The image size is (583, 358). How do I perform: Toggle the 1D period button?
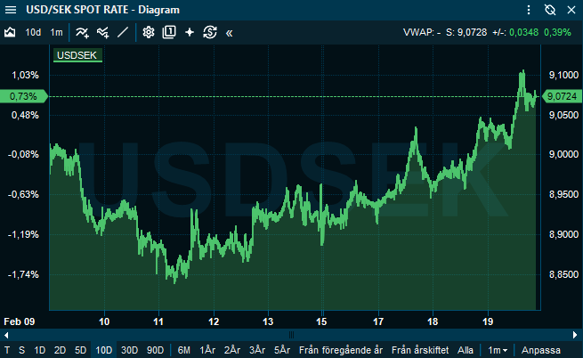(x=40, y=350)
